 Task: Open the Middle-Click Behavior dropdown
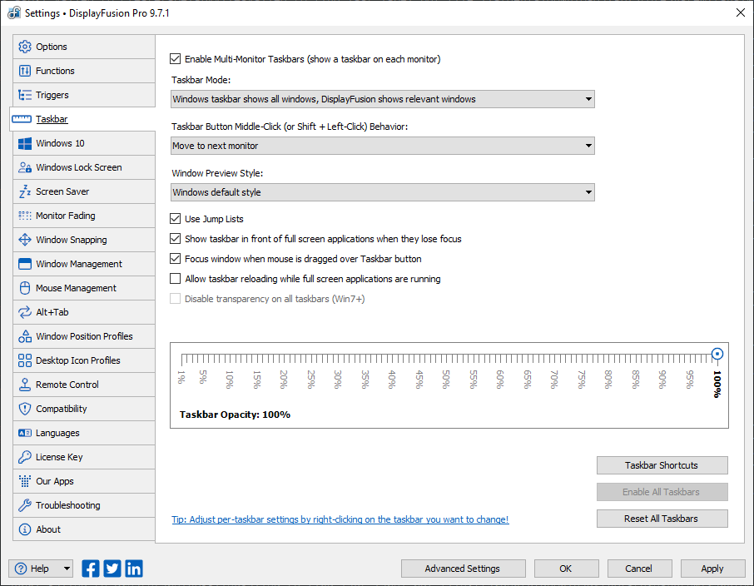click(383, 146)
